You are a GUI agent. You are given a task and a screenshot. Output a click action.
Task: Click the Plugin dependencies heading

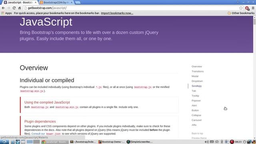point(40,122)
